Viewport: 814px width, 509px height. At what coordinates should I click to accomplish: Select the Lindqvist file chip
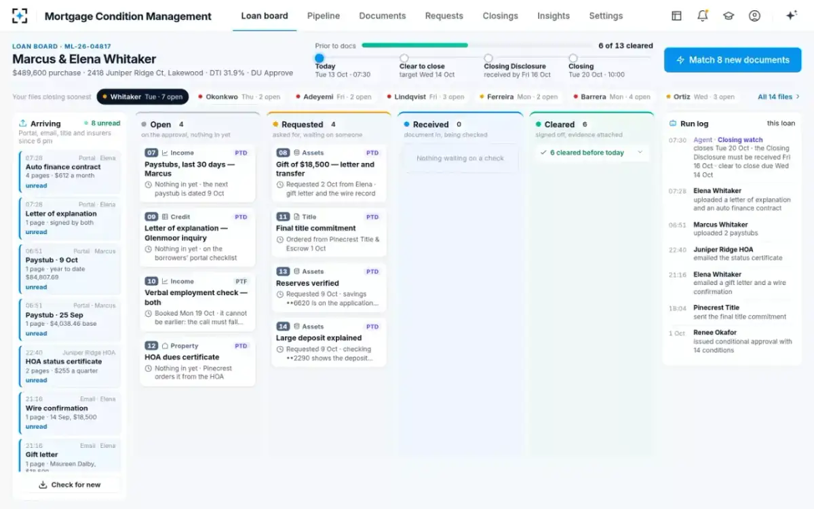(x=426, y=97)
